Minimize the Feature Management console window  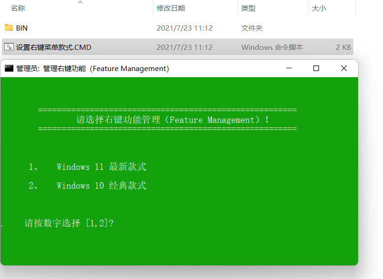[288, 68]
